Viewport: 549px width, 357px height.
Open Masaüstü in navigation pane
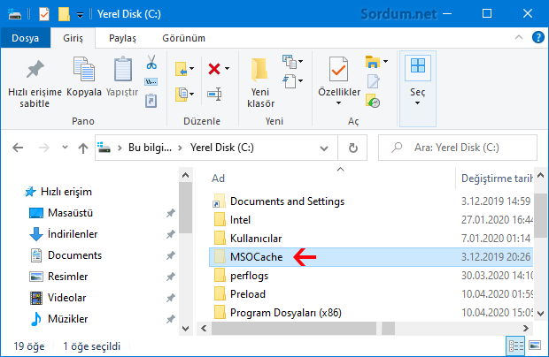(x=70, y=213)
